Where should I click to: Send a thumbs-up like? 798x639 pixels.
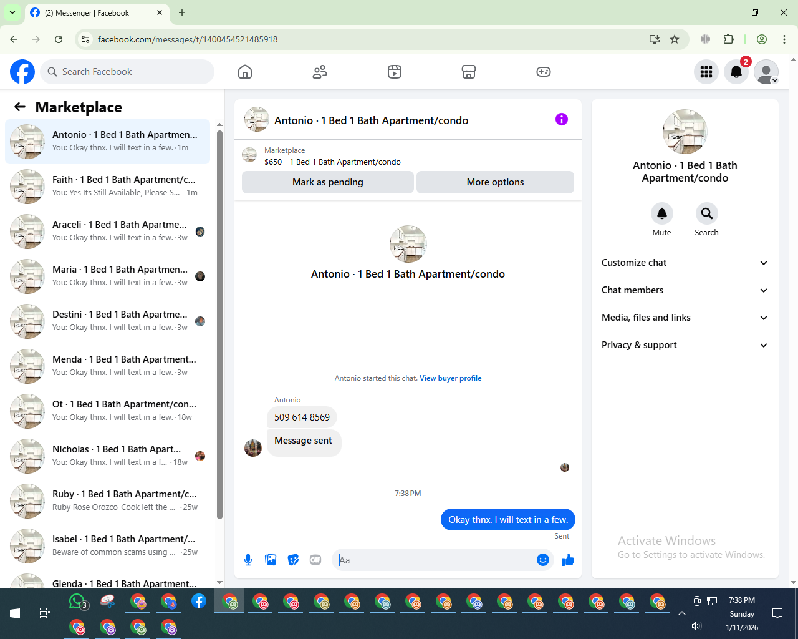(x=567, y=560)
